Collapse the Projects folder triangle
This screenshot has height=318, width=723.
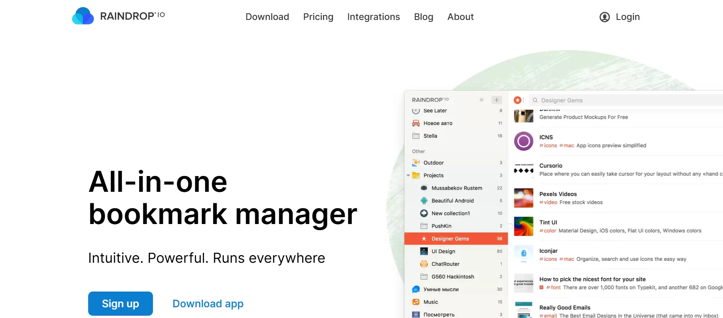[408, 175]
